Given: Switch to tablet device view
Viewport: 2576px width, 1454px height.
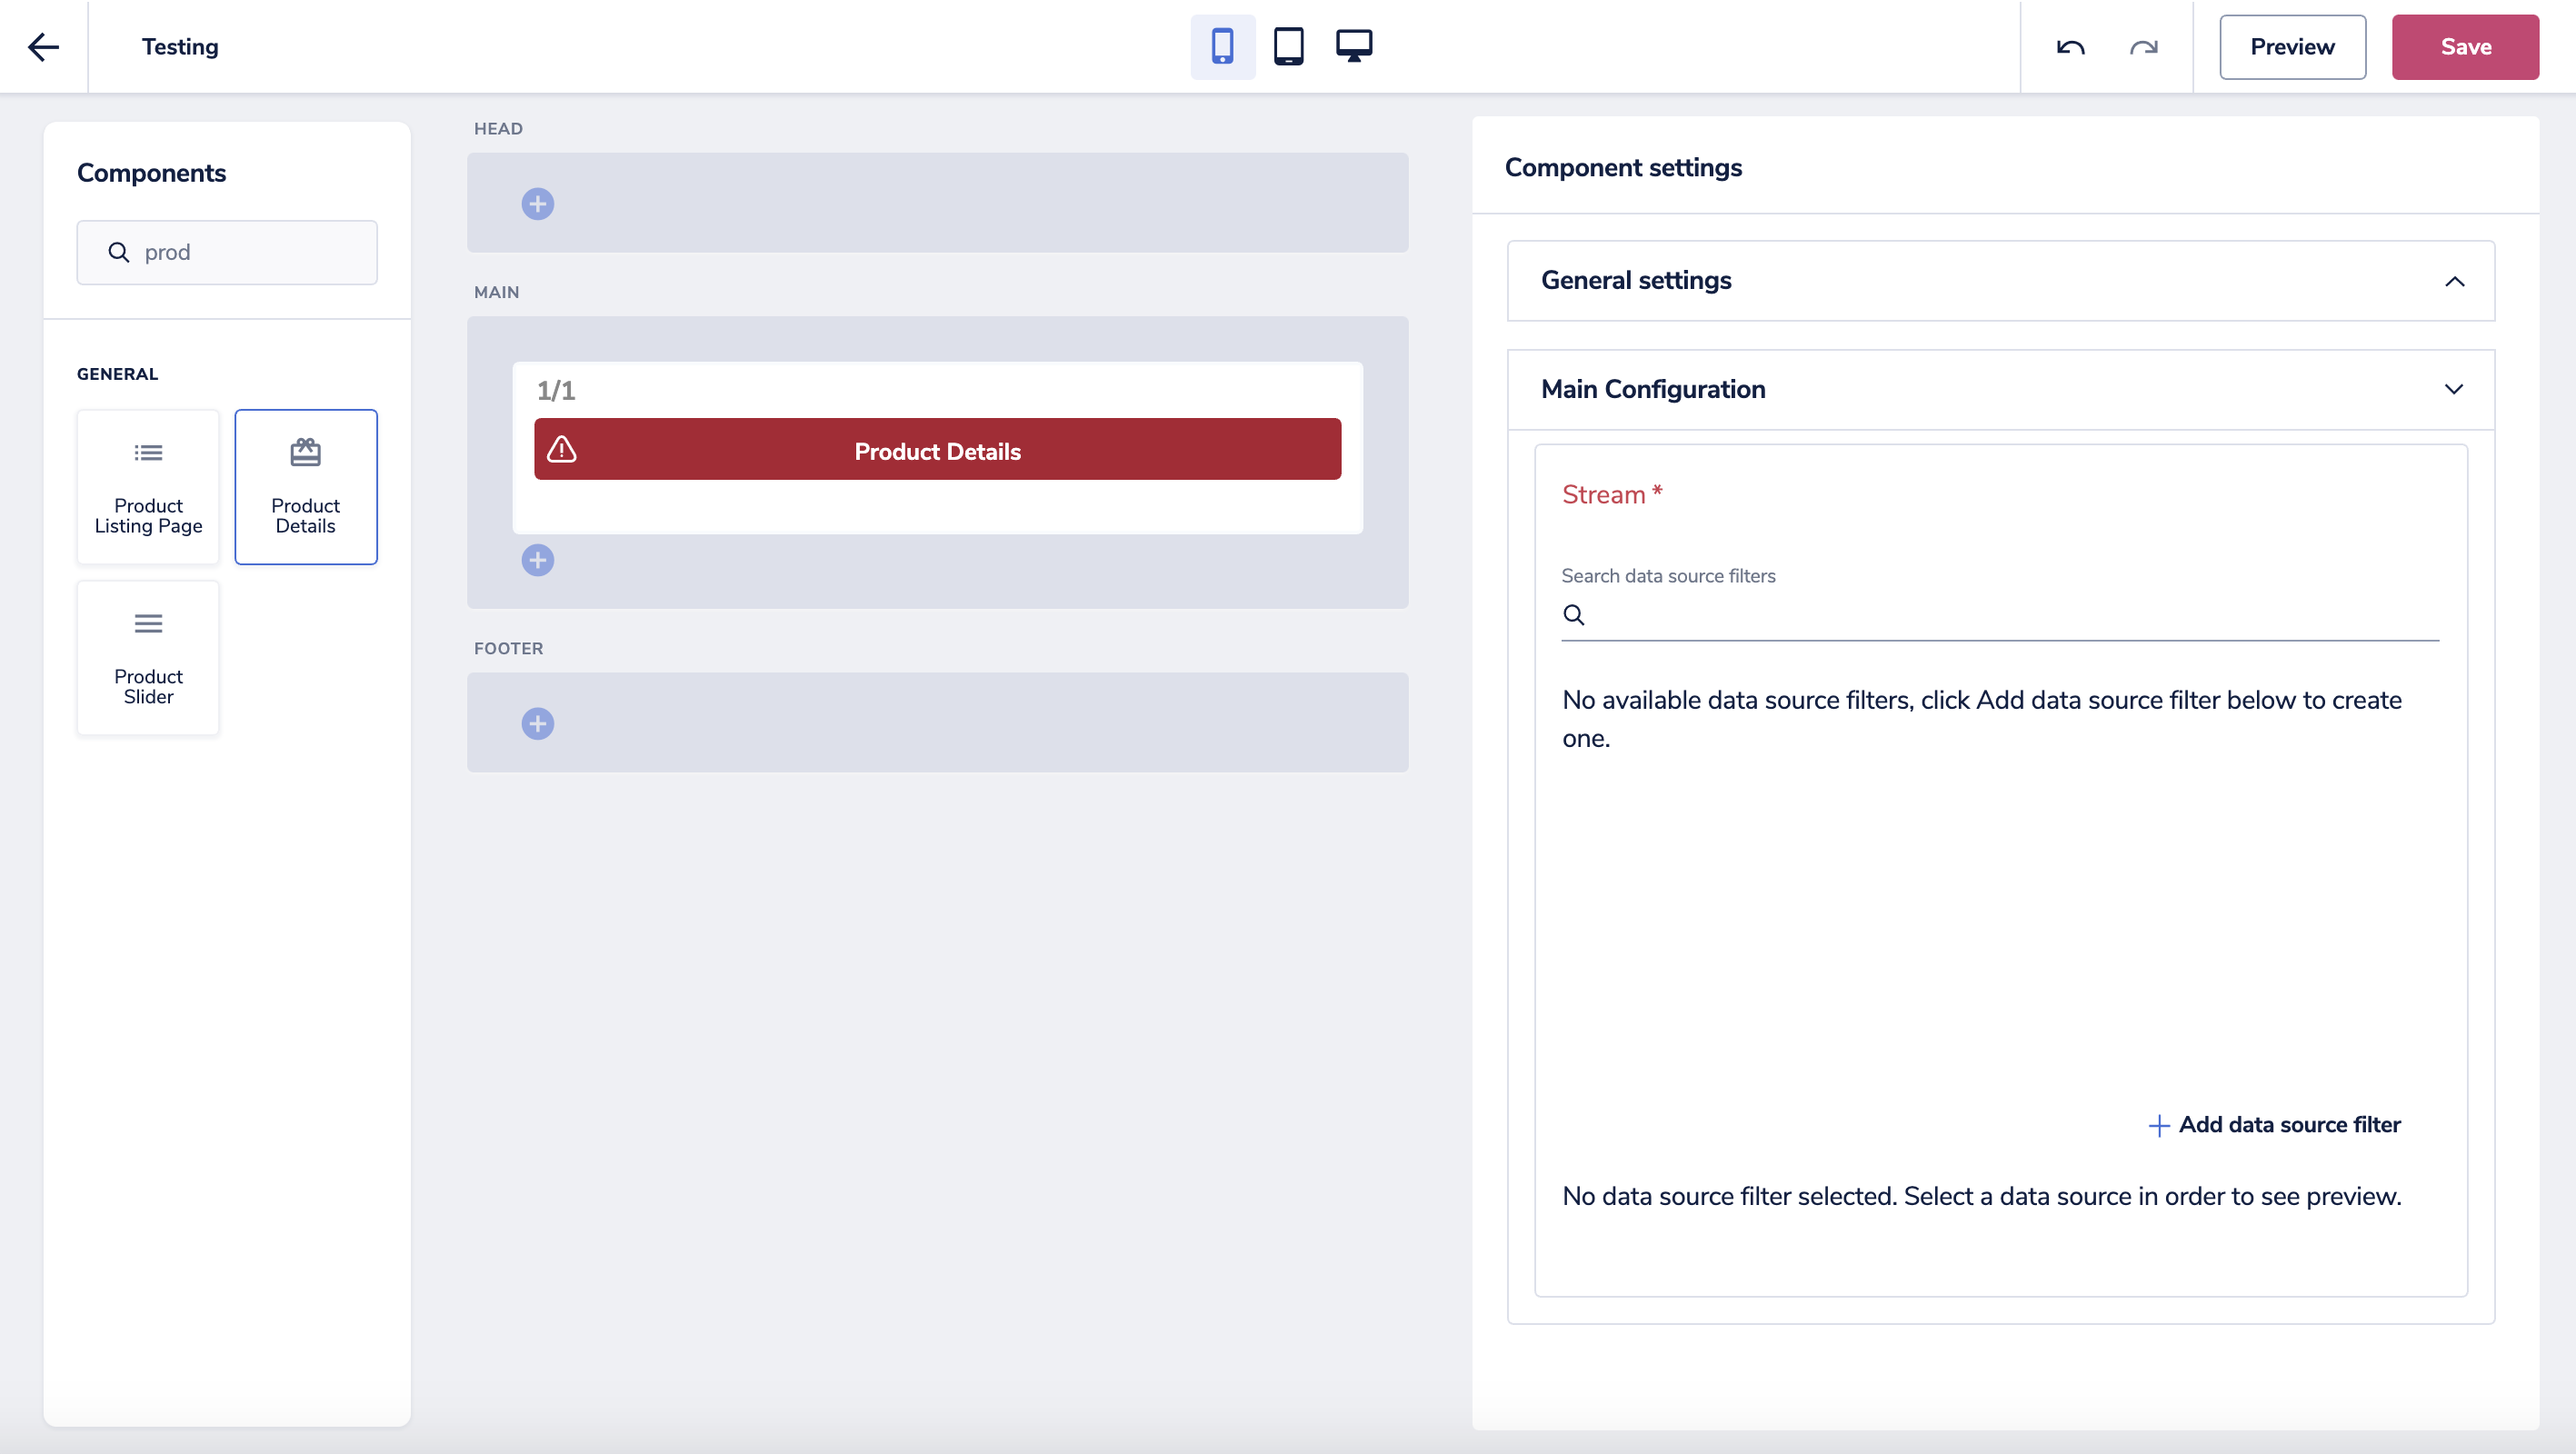Looking at the screenshot, I should point(1288,47).
